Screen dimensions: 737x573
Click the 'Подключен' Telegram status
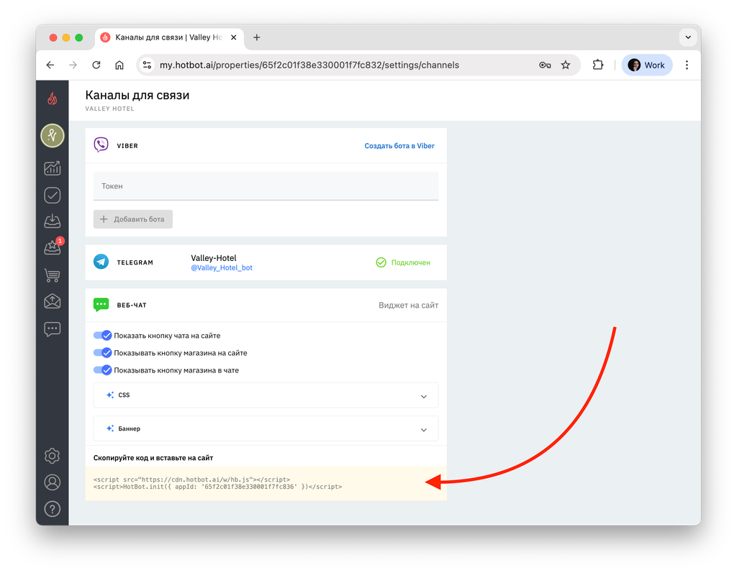pos(403,262)
